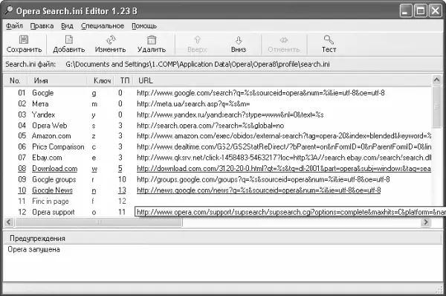This screenshot has width=446, height=296.
Task: Select the Google groups row
Action: pos(217,179)
